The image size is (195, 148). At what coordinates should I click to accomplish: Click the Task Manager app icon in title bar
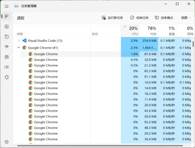click(16, 6)
